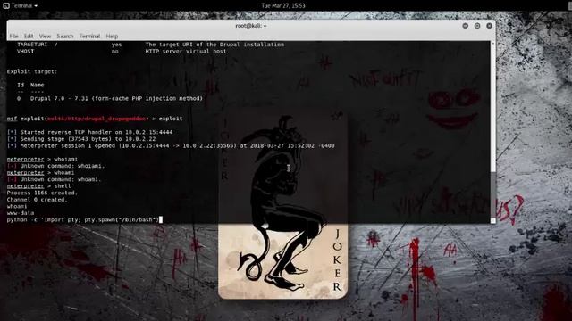Click the python pty.spawn command line
This screenshot has height=321, width=572.
85,220
